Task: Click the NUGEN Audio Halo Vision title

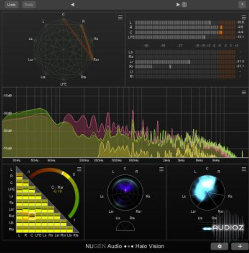Action: (x=125, y=247)
